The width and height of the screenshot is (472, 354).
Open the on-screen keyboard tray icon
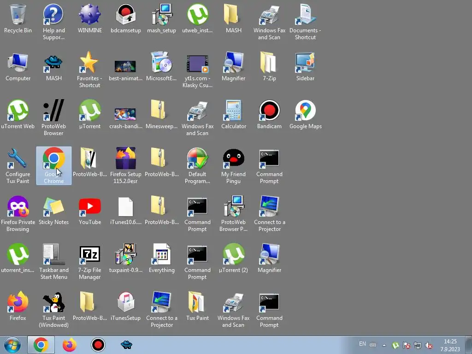pyautogui.click(x=372, y=345)
